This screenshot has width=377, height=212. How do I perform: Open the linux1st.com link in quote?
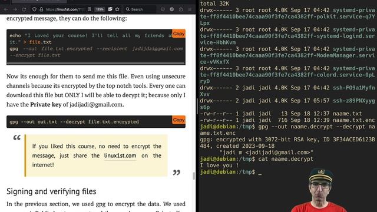coord(120,155)
